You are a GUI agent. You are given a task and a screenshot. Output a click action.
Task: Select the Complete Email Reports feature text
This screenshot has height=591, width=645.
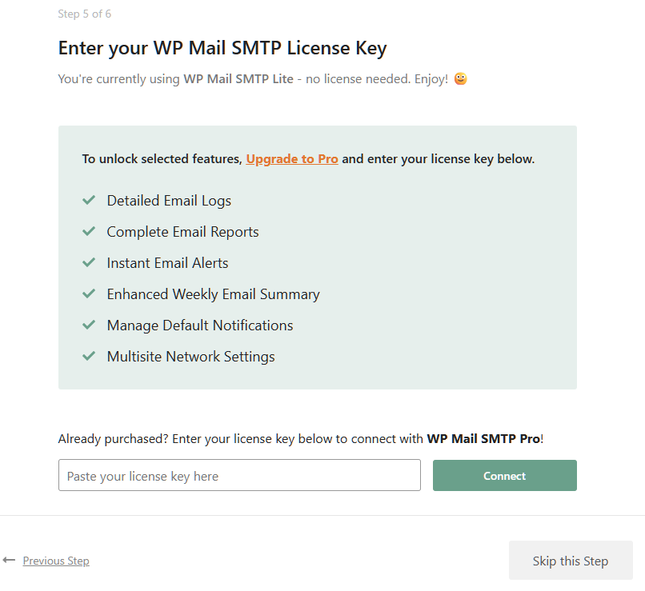(x=182, y=232)
